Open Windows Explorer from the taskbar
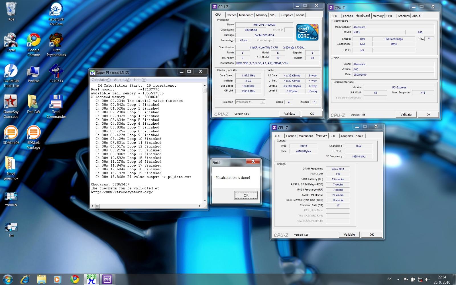 (x=41, y=279)
